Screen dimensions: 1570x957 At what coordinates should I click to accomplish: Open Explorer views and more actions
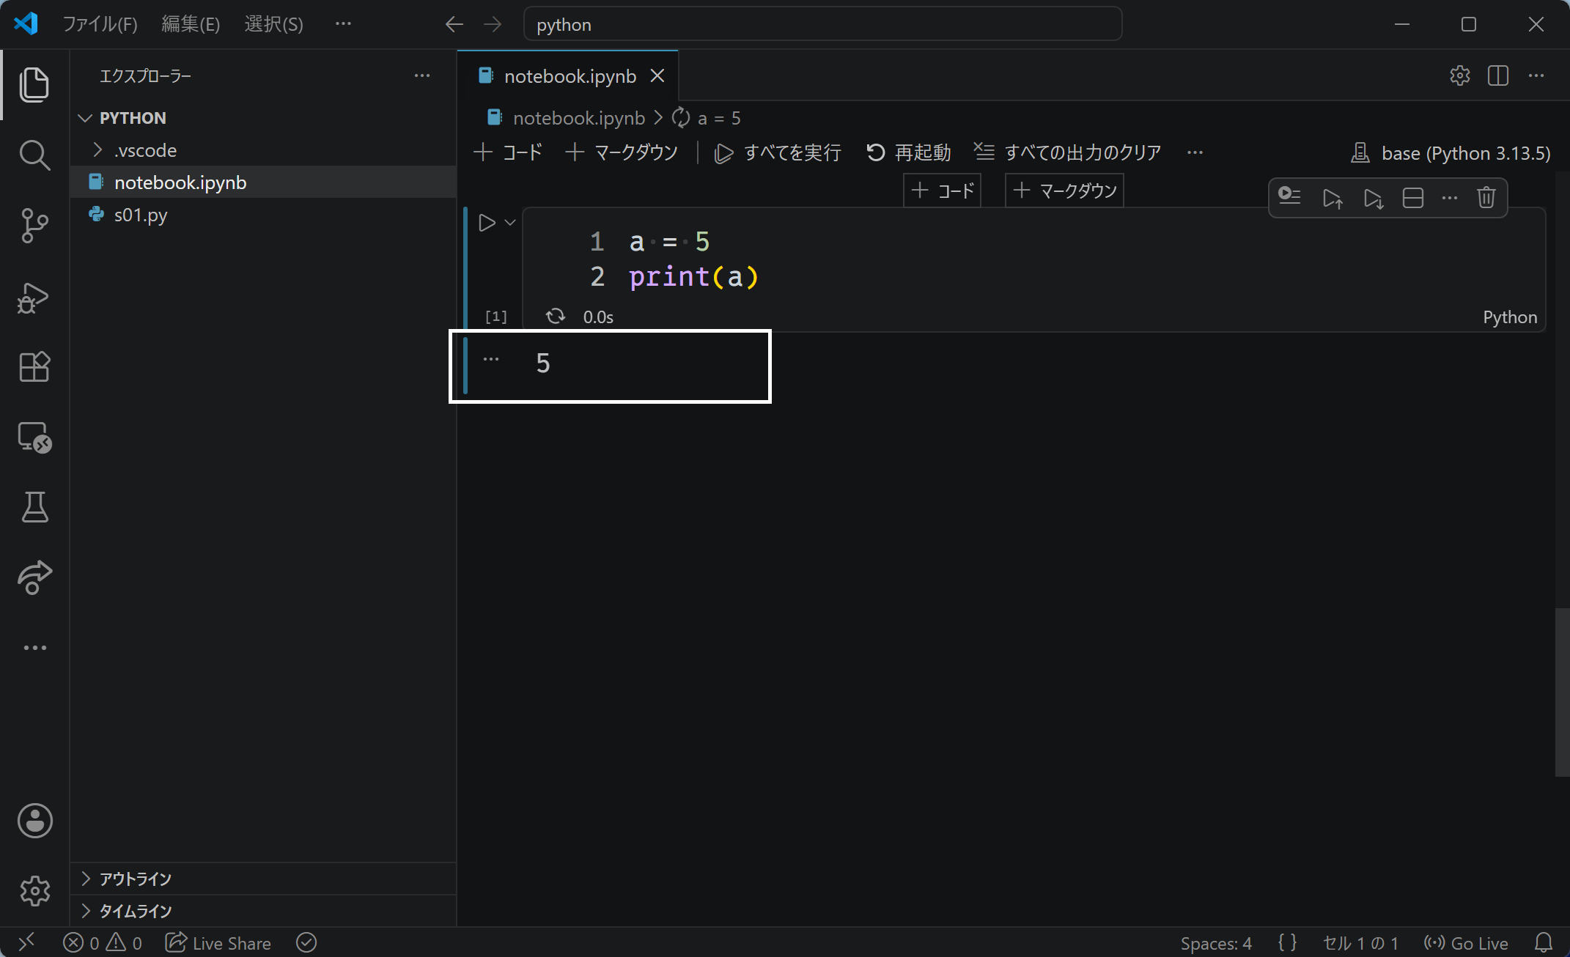[x=422, y=75]
